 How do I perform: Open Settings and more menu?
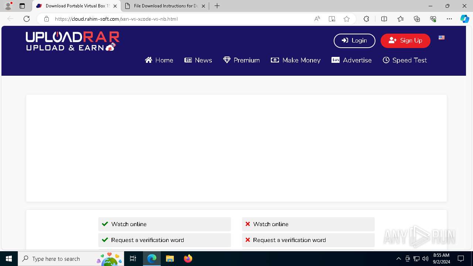point(449,19)
